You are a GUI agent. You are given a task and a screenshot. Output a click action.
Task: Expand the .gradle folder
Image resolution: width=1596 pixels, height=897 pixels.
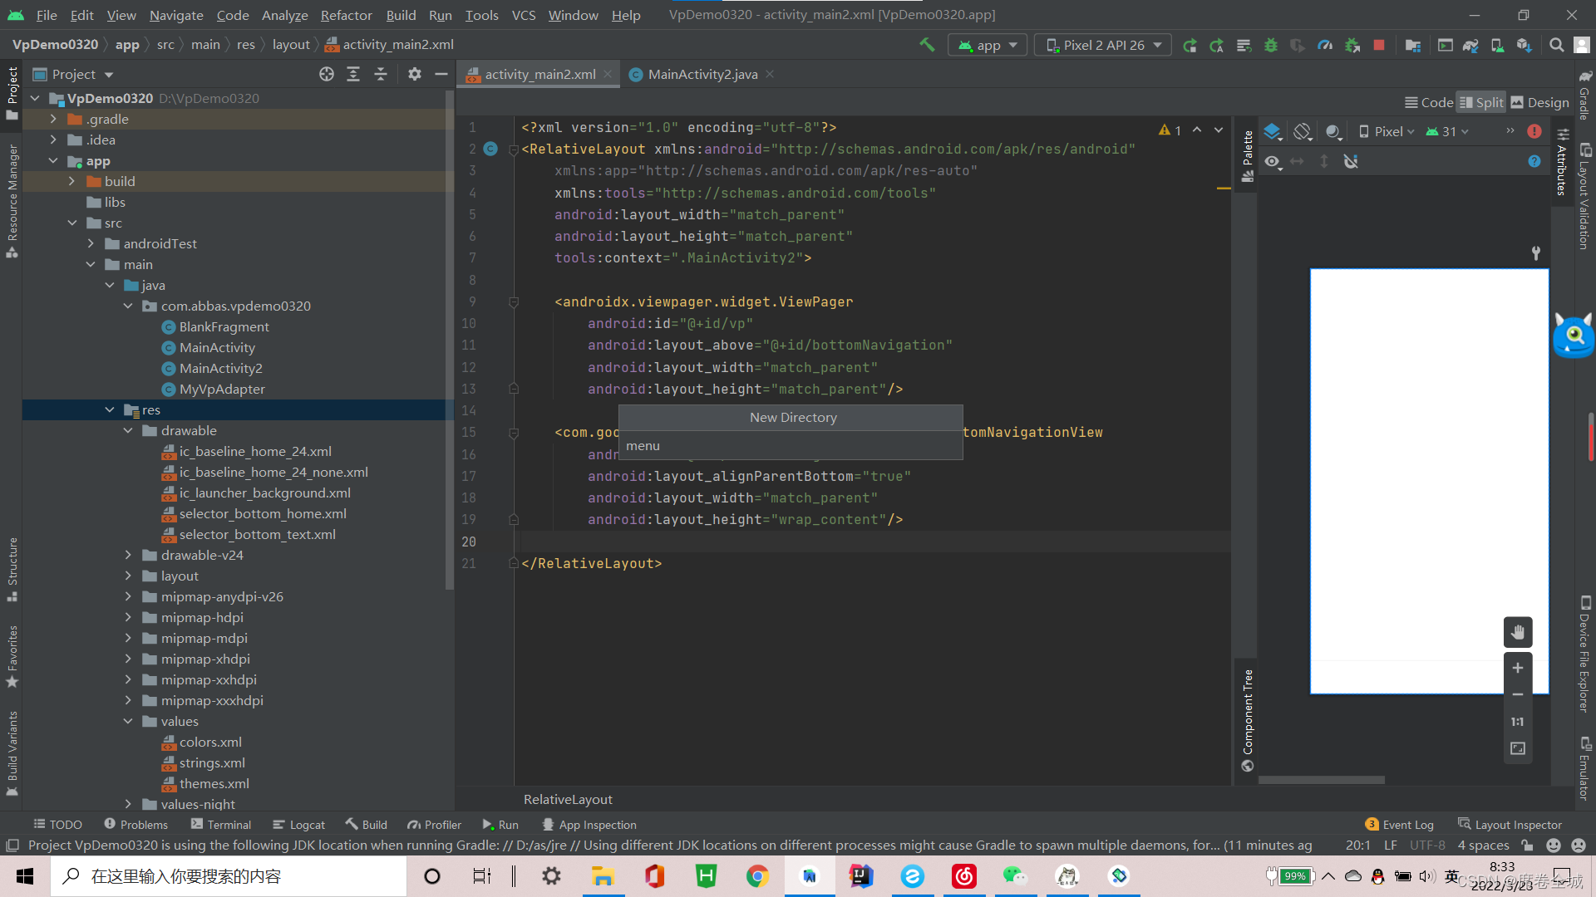click(x=53, y=120)
